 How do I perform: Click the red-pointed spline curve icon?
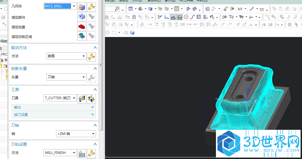pyautogui.click(x=192, y=17)
